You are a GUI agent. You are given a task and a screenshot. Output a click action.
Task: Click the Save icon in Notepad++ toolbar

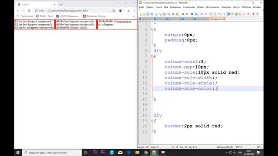[x=148, y=14]
